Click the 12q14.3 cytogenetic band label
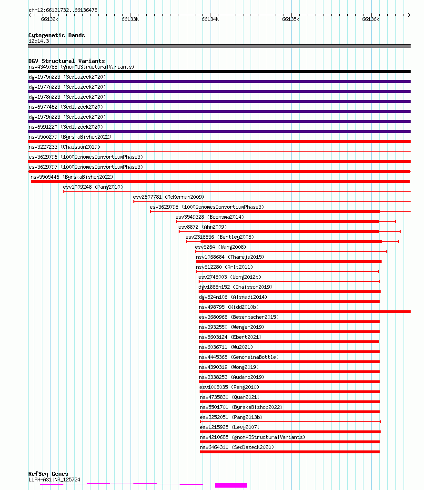Screen dimensions: 424x490 (39, 41)
